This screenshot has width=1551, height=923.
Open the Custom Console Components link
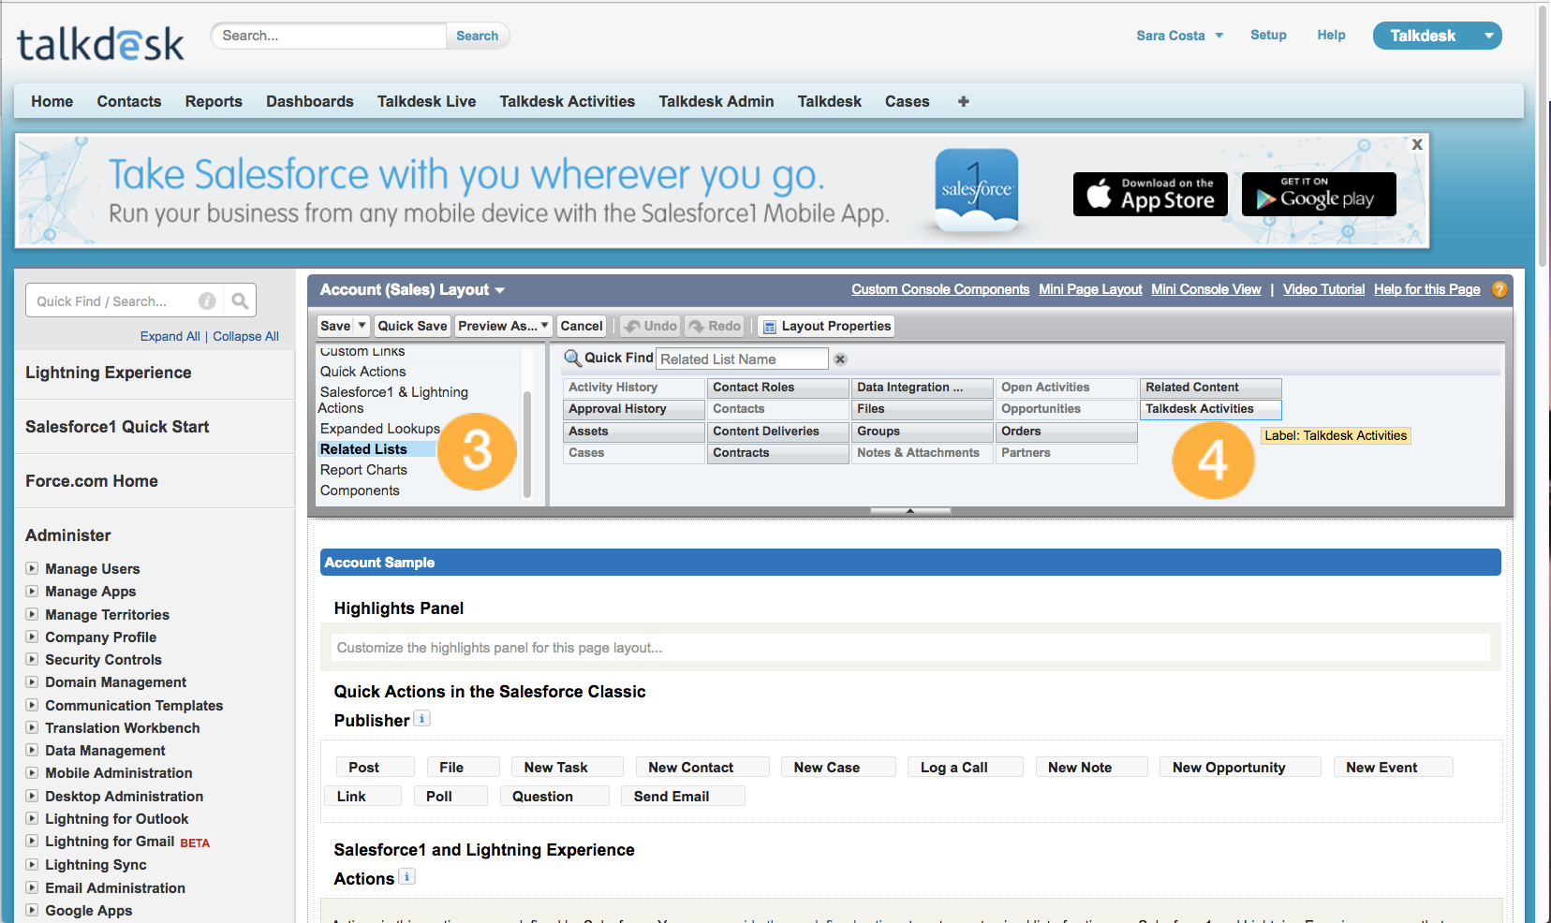click(940, 289)
